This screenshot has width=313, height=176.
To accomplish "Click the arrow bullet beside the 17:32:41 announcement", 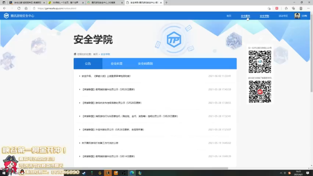I will pos(79,116).
